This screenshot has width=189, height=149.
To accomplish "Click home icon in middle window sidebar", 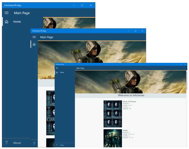I will tap(34, 44).
